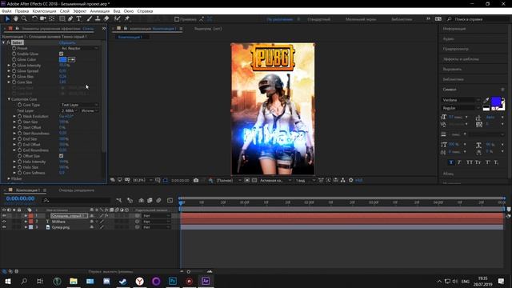Pick a font color with the Character panel eyedropper
The width and height of the screenshot is (512, 288).
(x=486, y=100)
